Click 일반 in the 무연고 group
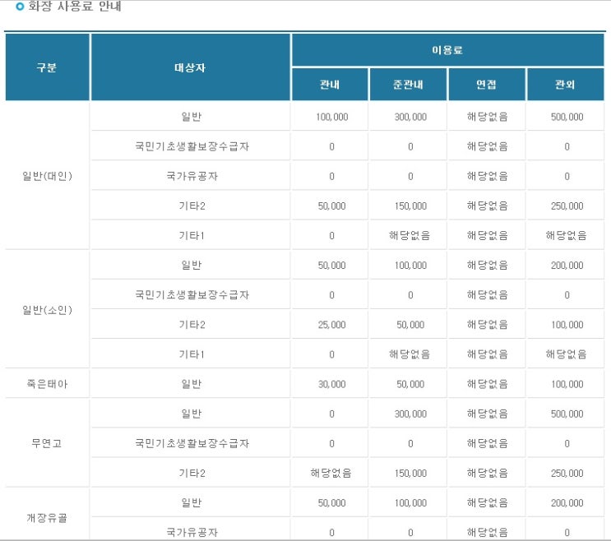 coord(192,414)
